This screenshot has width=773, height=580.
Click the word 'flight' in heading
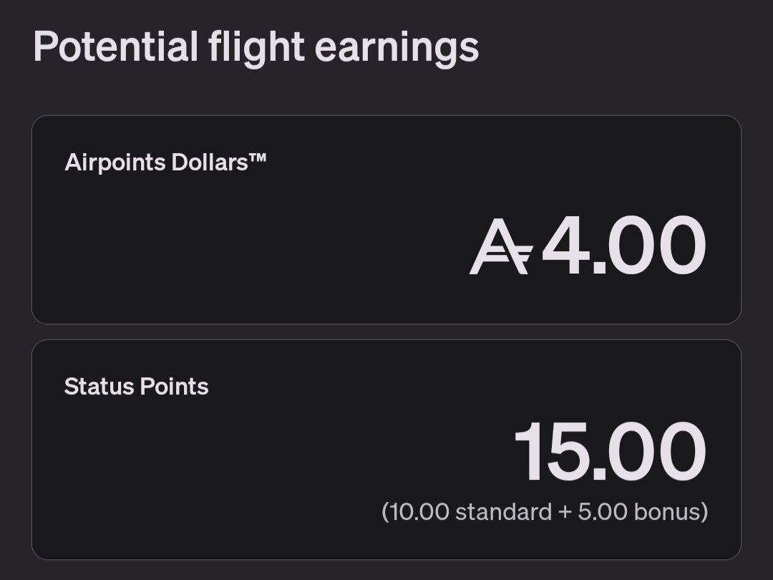[x=256, y=49]
